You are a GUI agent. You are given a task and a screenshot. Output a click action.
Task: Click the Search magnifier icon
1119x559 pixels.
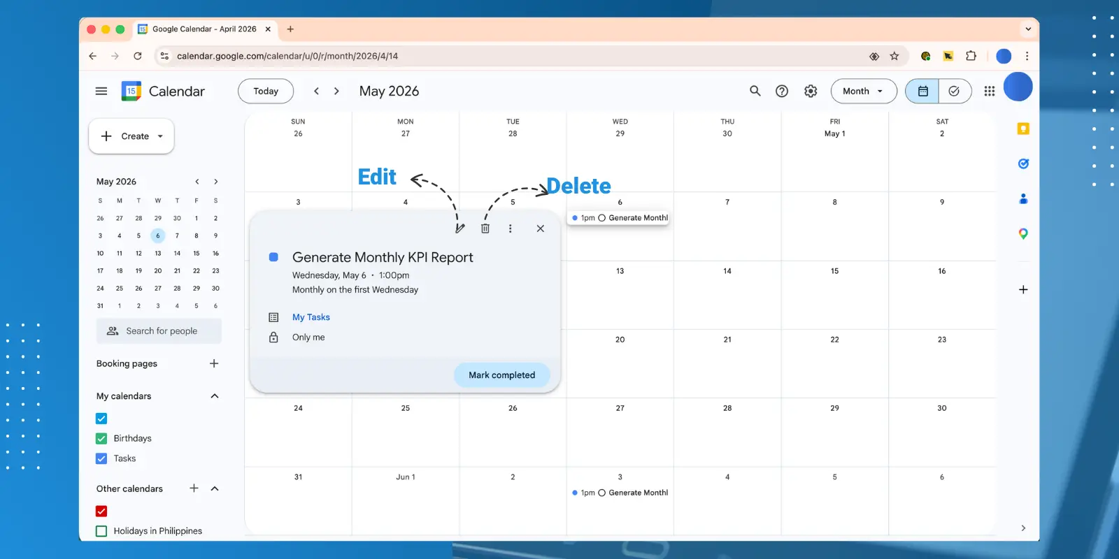[x=755, y=91]
